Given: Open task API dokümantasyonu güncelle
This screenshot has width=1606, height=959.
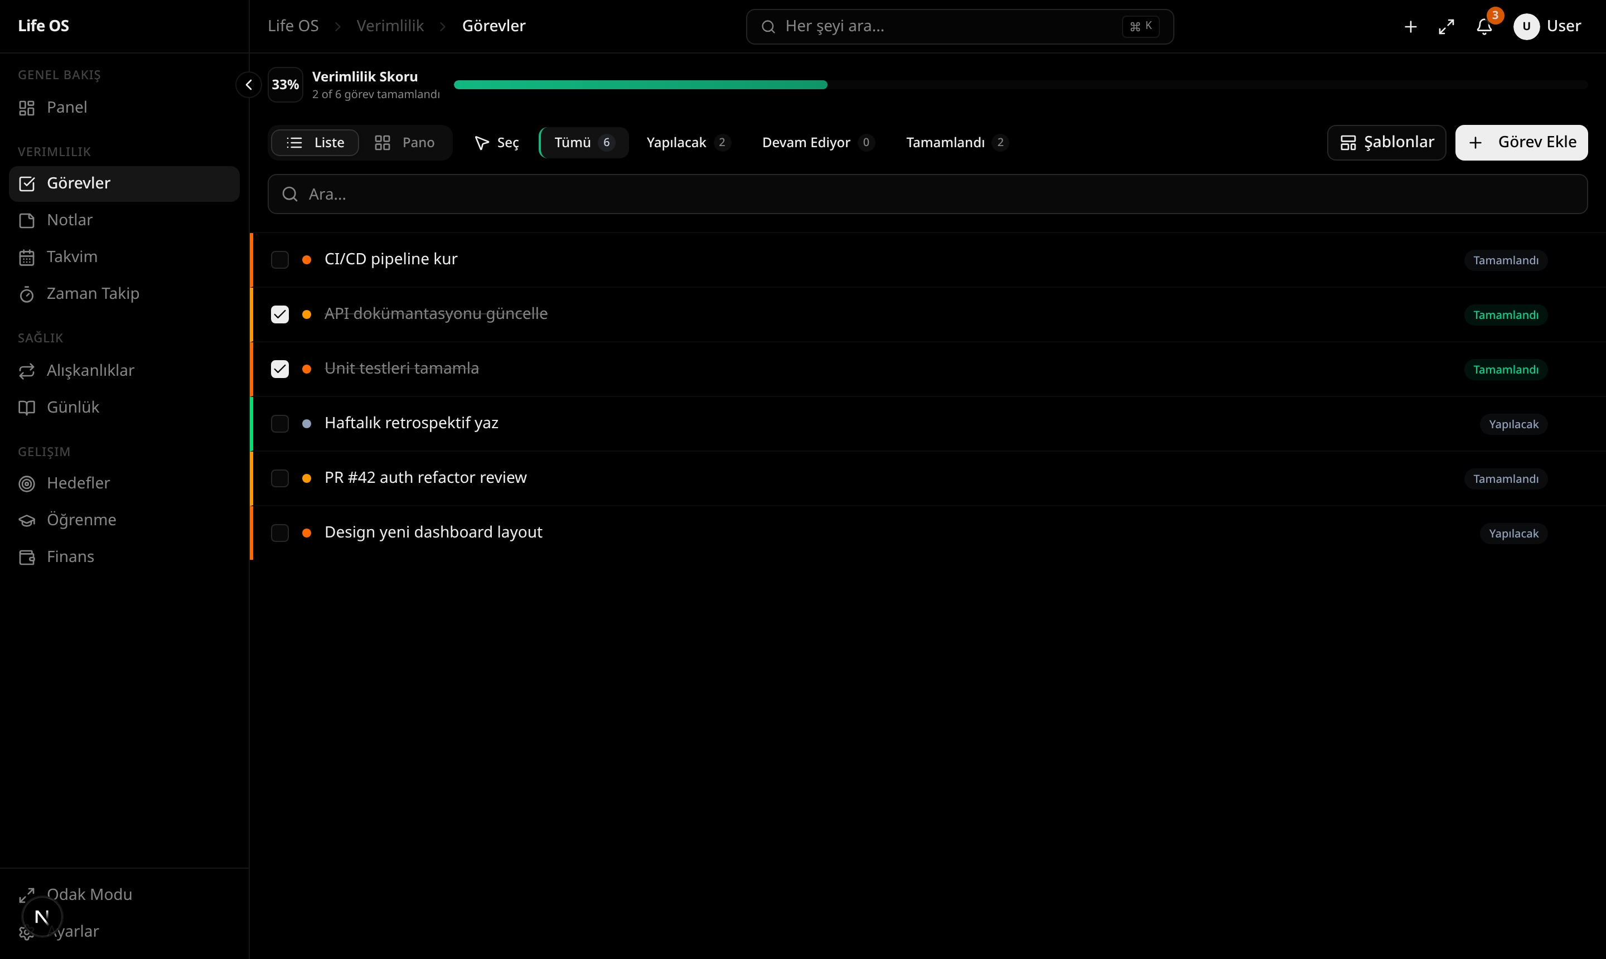Looking at the screenshot, I should (436, 313).
